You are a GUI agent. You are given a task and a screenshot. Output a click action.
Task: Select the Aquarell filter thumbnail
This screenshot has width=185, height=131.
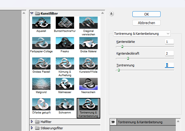41,23
